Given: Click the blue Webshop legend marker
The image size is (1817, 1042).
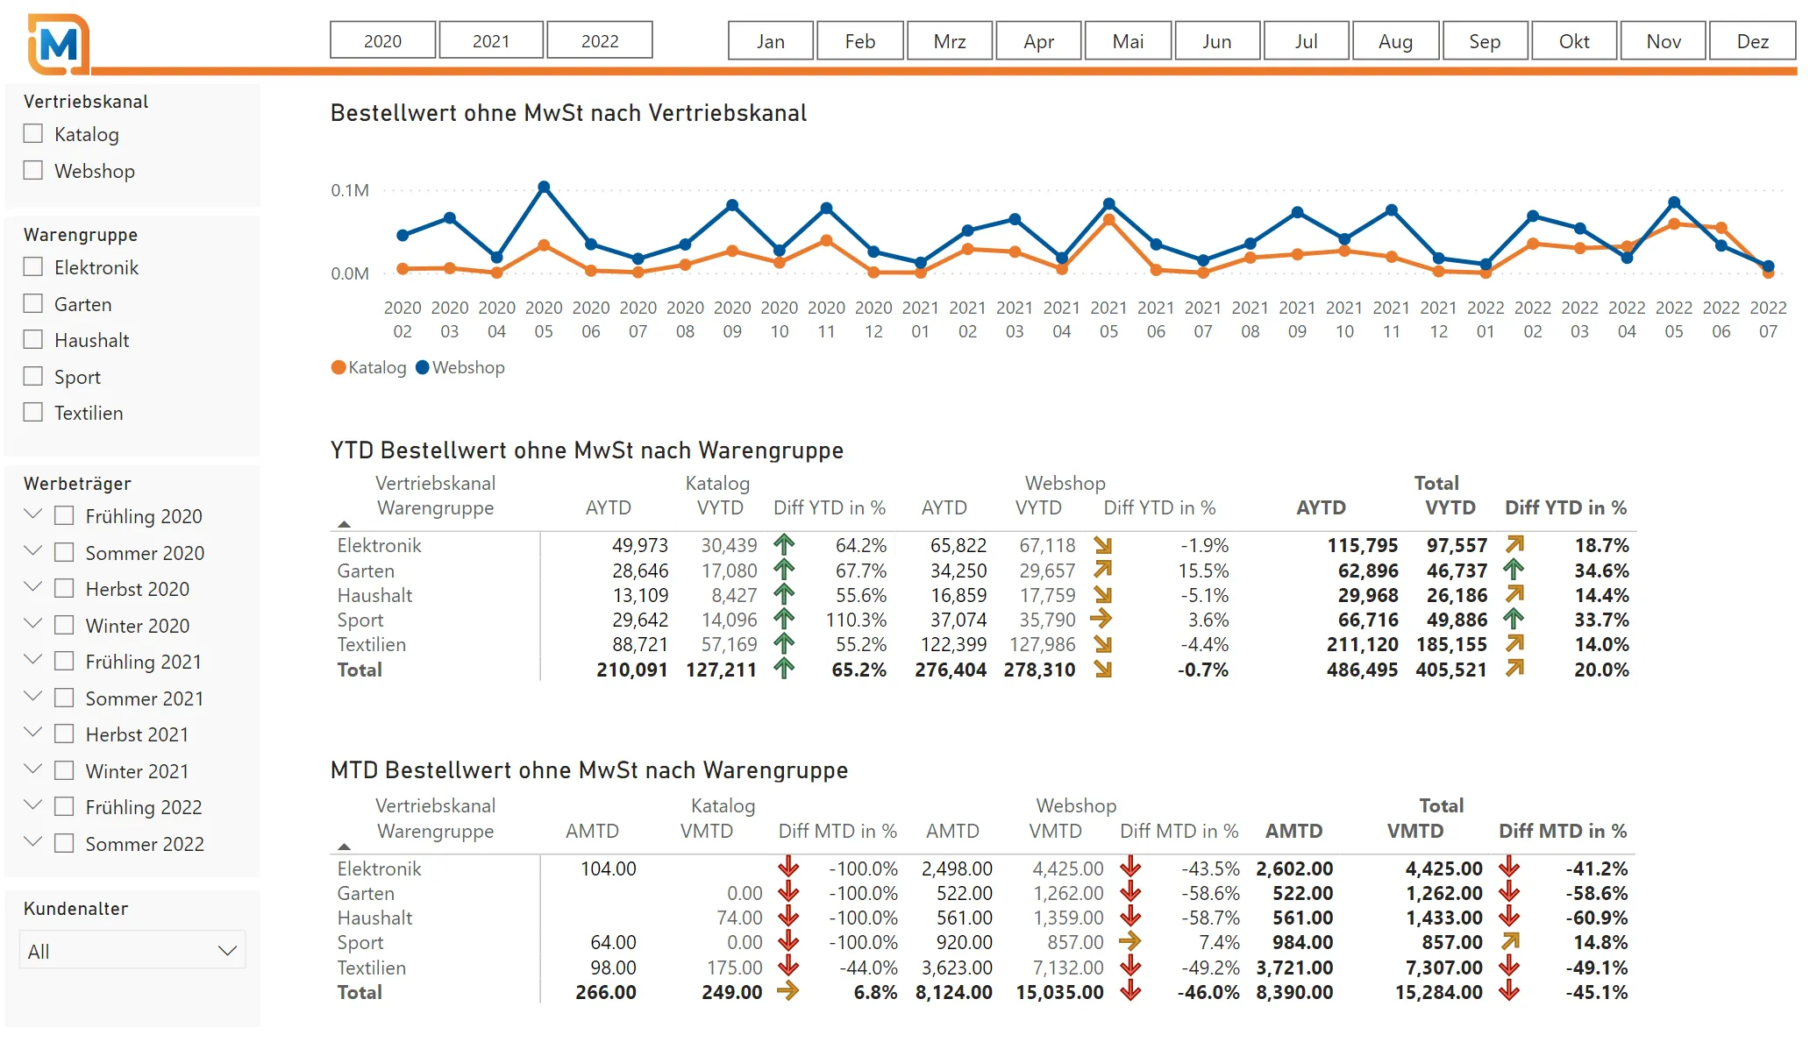Looking at the screenshot, I should (423, 367).
